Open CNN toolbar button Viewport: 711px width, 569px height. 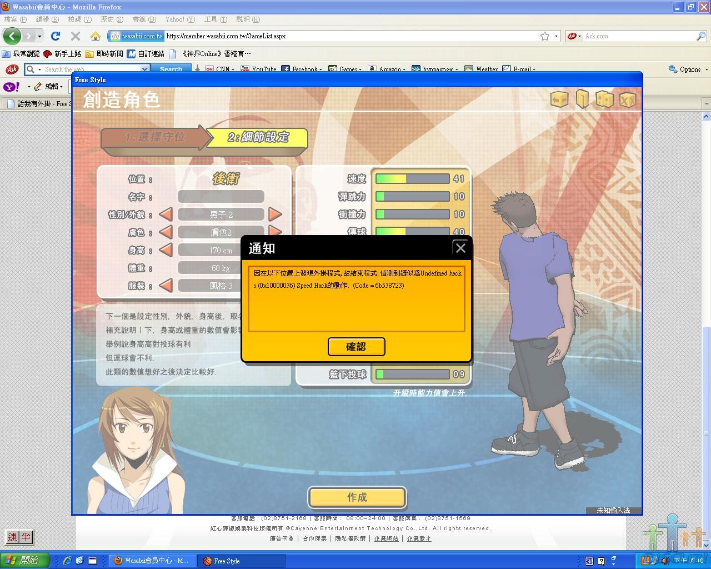[x=219, y=69]
